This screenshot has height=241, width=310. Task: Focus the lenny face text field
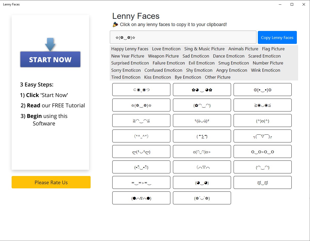tap(183, 37)
